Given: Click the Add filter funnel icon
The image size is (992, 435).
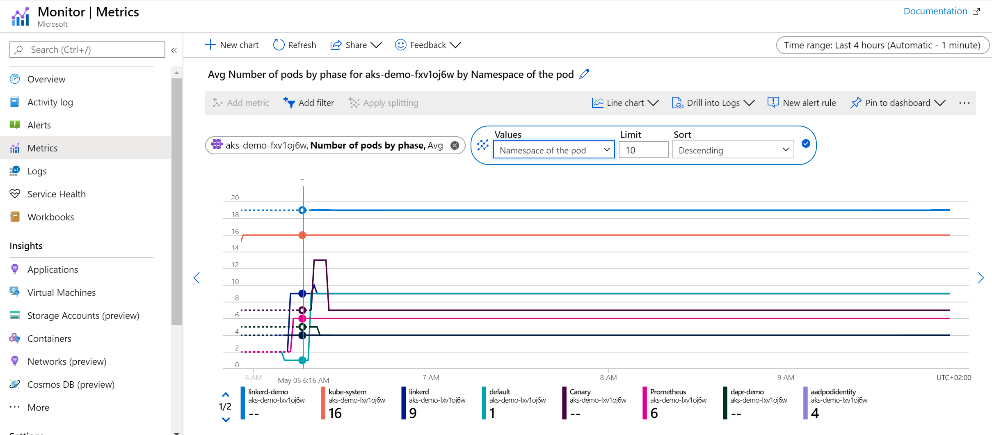Looking at the screenshot, I should point(289,103).
